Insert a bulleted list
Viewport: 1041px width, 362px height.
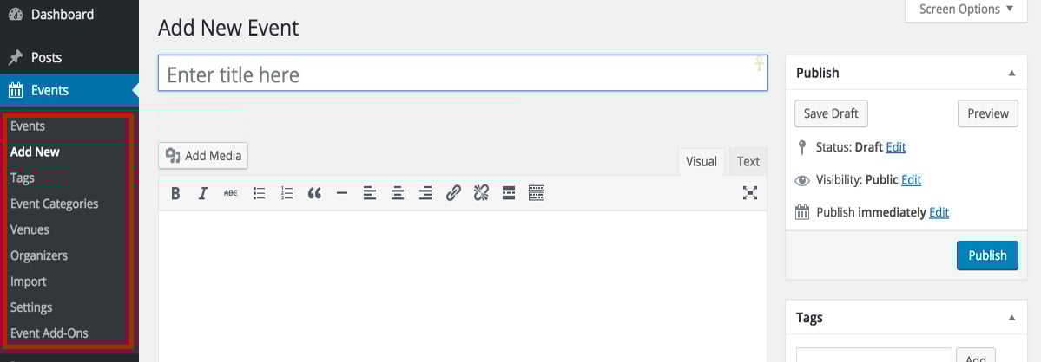coord(259,193)
